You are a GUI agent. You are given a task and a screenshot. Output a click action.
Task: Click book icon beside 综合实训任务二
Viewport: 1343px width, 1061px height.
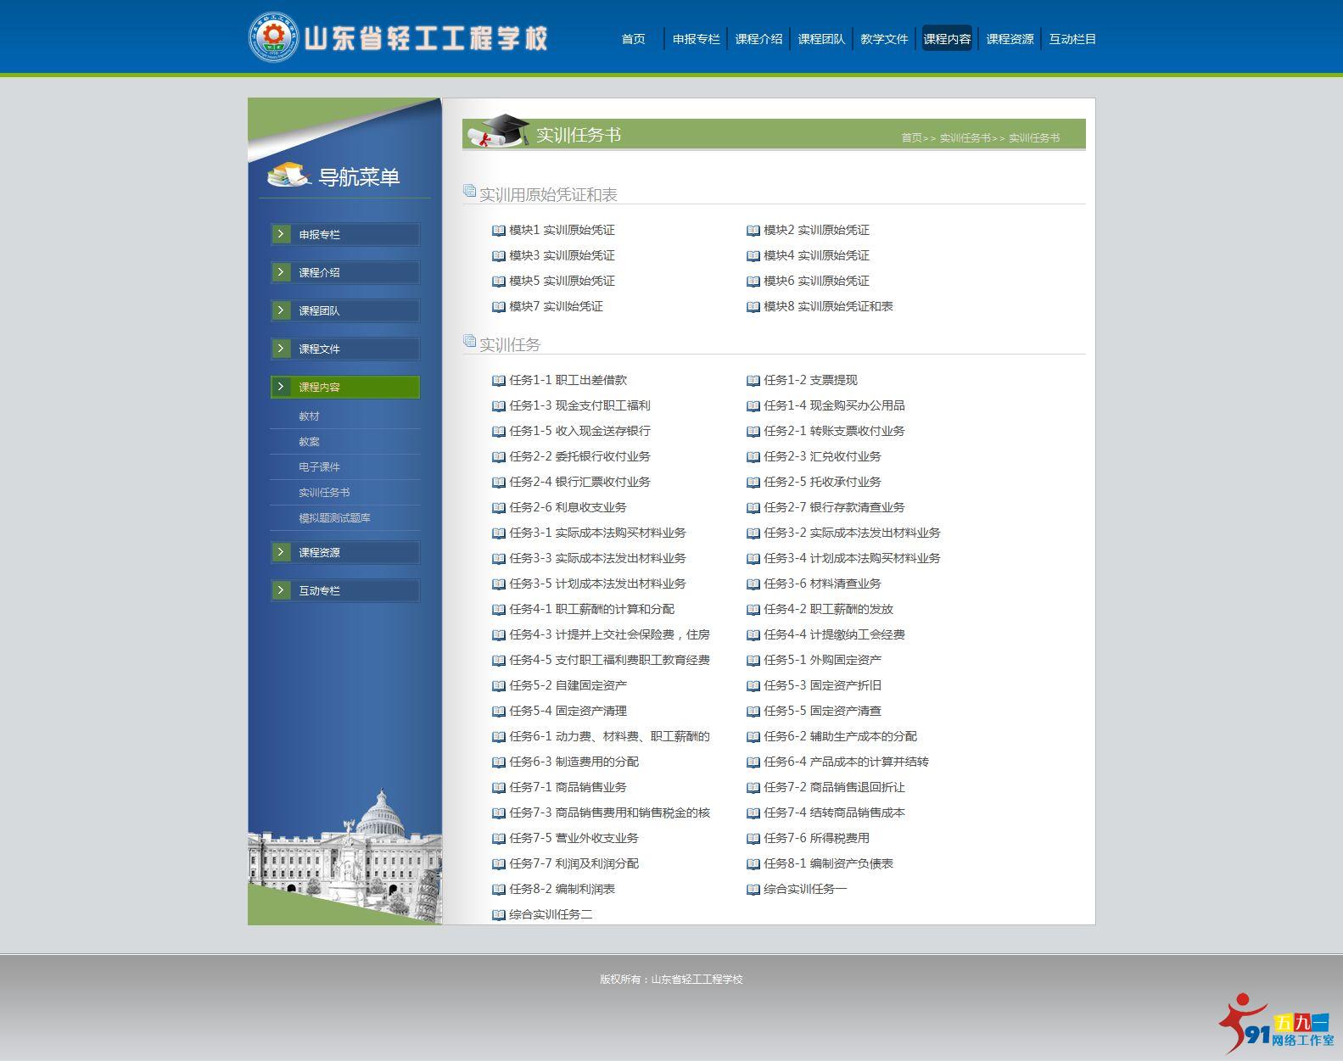coord(499,915)
